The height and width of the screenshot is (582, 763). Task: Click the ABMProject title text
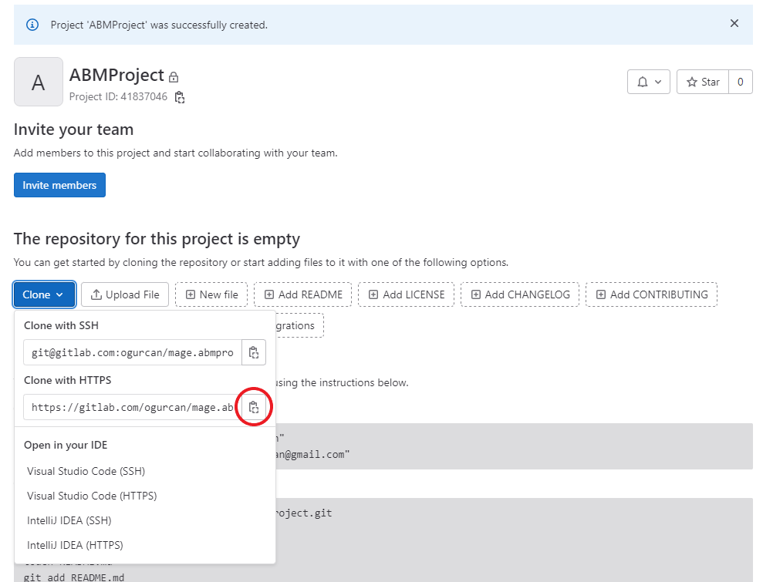tap(116, 76)
